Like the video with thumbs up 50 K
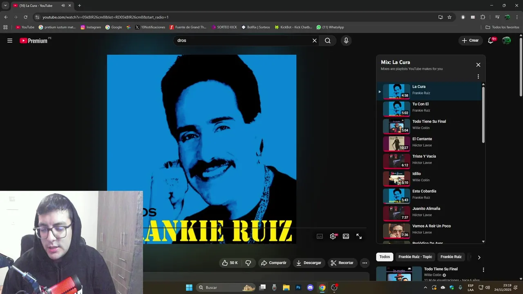The width and height of the screenshot is (523, 294). (x=230, y=263)
